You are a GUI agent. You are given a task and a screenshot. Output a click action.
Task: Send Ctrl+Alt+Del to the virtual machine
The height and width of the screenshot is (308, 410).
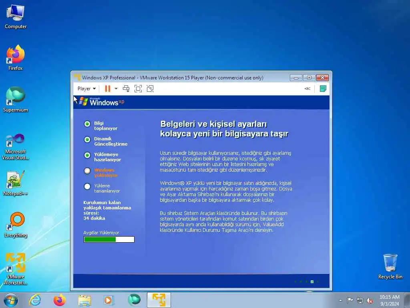click(x=126, y=89)
